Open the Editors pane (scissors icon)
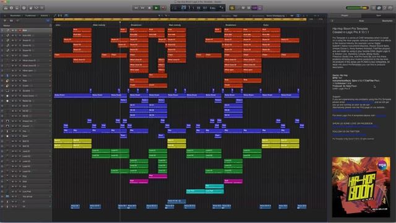This screenshot has width=396, height=223. pyautogui.click(x=42, y=8)
